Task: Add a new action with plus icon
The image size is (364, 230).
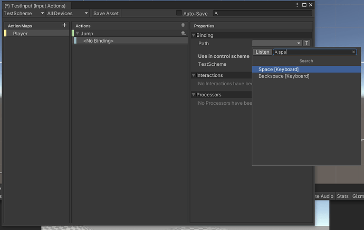Action: click(183, 25)
